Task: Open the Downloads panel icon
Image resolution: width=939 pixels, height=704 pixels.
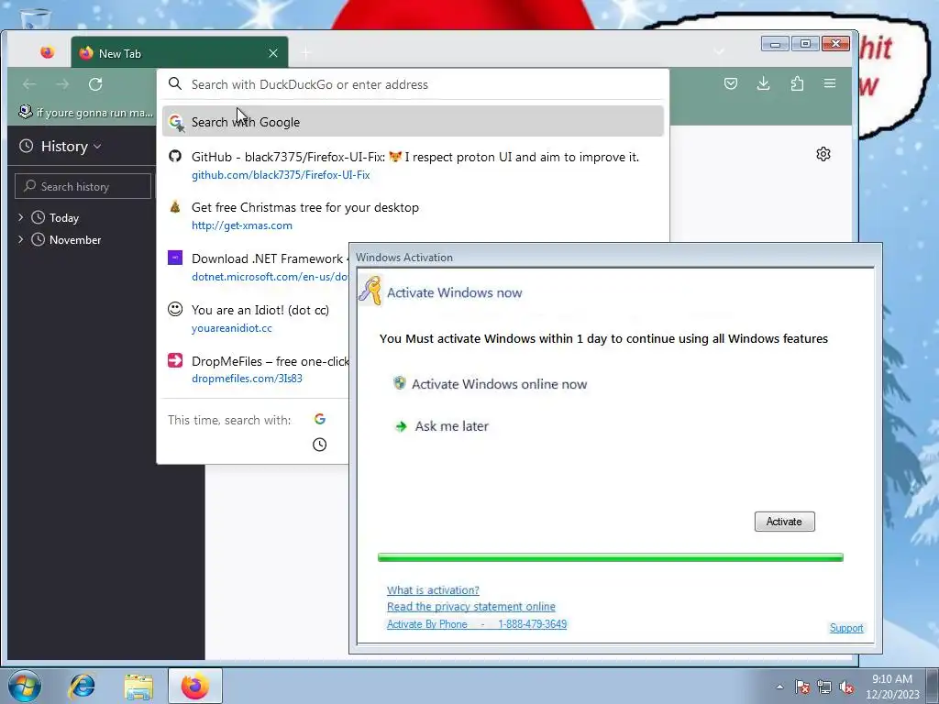Action: point(764,83)
